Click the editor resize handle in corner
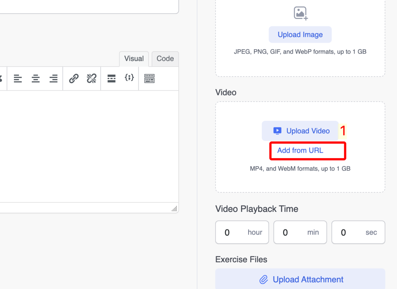This screenshot has width=397, height=289. pyautogui.click(x=174, y=209)
